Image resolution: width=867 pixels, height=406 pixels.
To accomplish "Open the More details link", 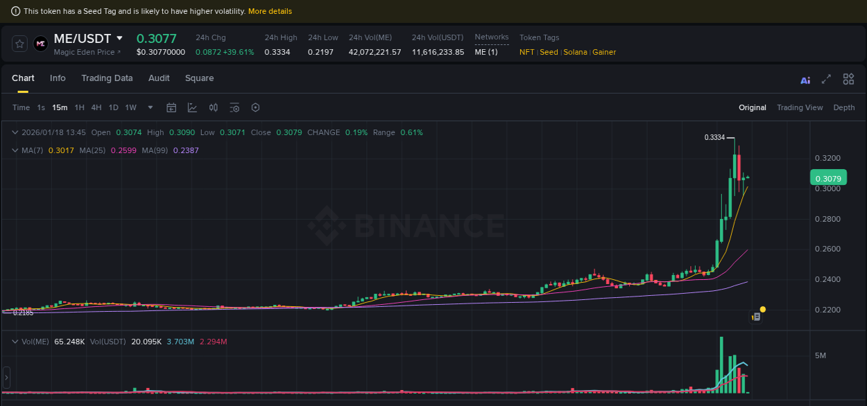I will [271, 11].
